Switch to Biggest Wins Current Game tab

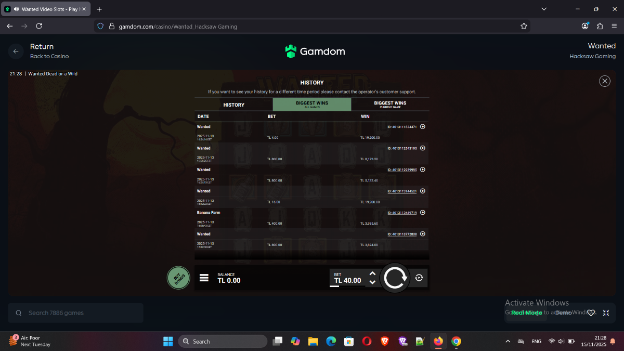[390, 104]
